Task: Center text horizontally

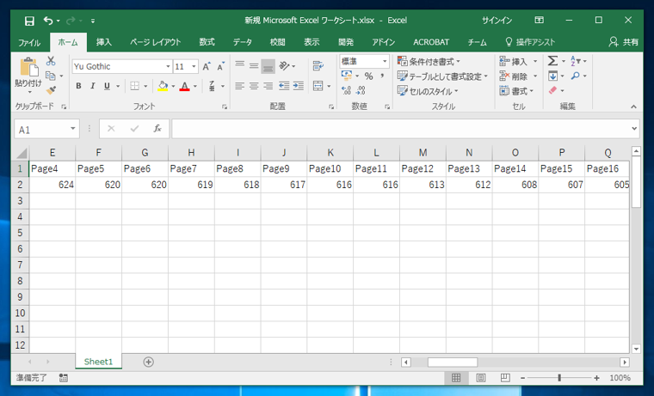Action: [x=254, y=86]
